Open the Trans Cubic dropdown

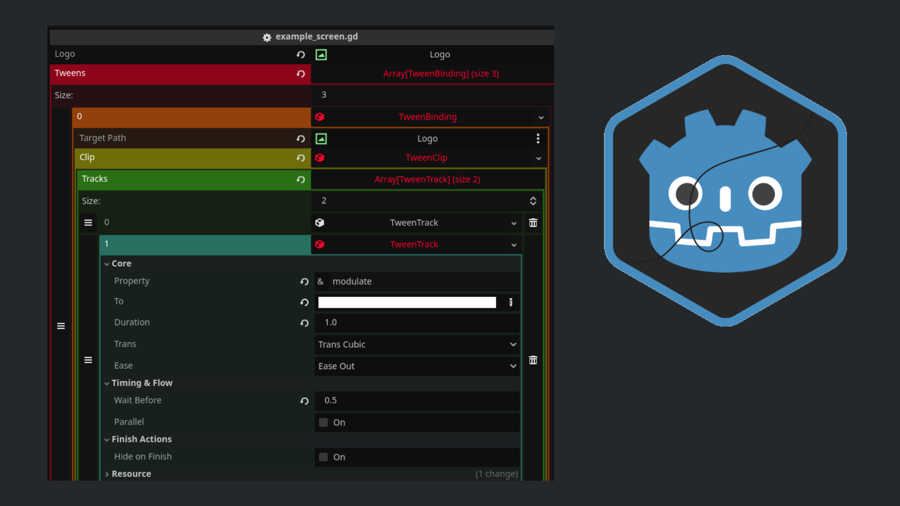[417, 344]
